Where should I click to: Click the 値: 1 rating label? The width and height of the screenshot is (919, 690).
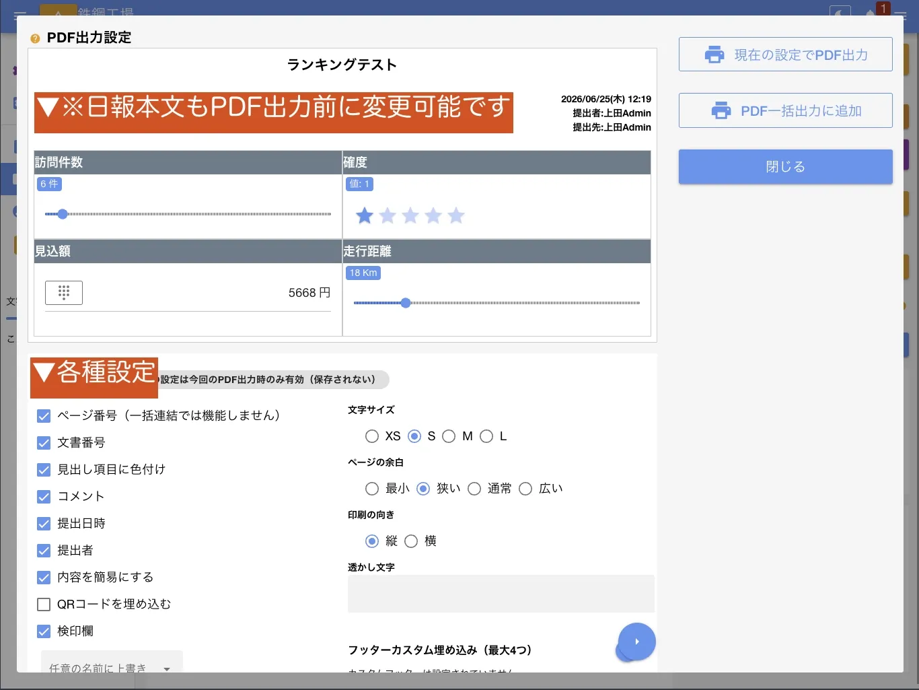tap(359, 184)
